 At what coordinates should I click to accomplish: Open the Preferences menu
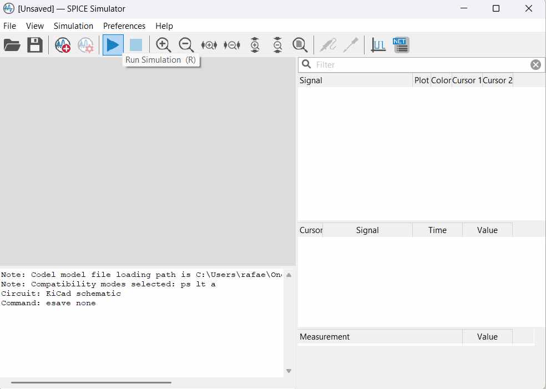(x=124, y=26)
